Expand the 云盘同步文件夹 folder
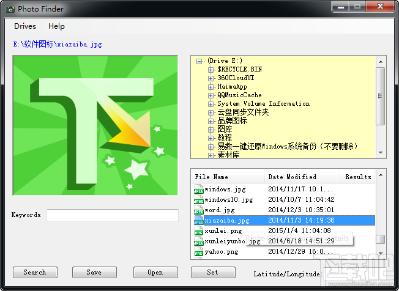 pos(211,112)
